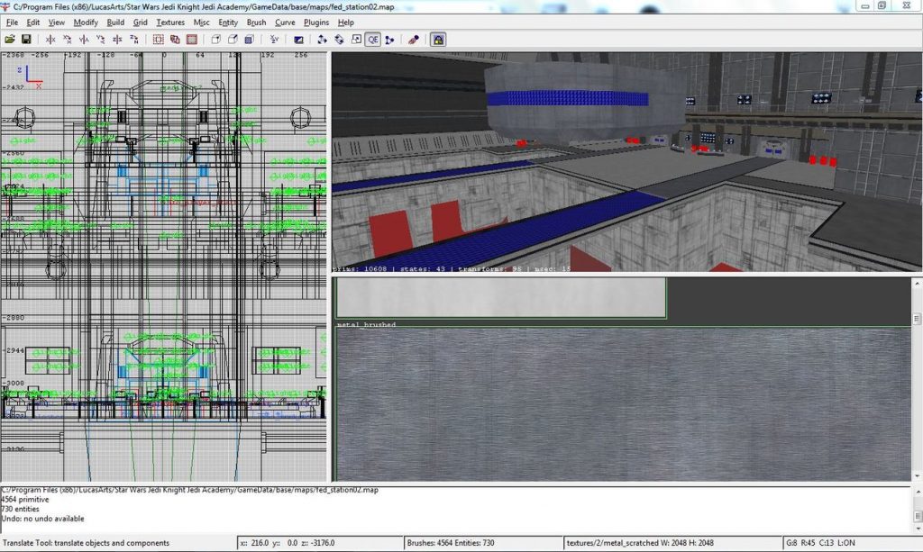Click the 'textures/2/metal_scratched' status field
This screenshot has height=552, width=923.
(673, 543)
